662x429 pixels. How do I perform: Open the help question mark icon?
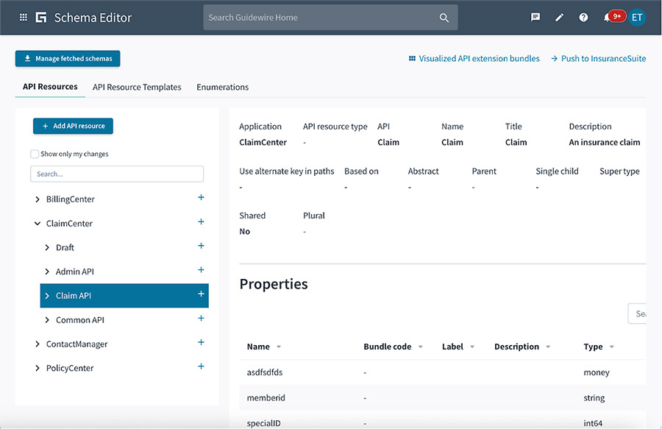click(583, 16)
